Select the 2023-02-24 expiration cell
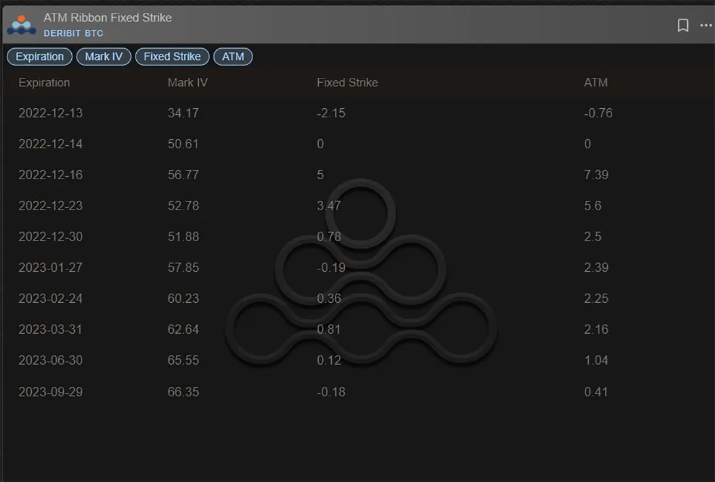The height and width of the screenshot is (482, 715). click(x=51, y=298)
